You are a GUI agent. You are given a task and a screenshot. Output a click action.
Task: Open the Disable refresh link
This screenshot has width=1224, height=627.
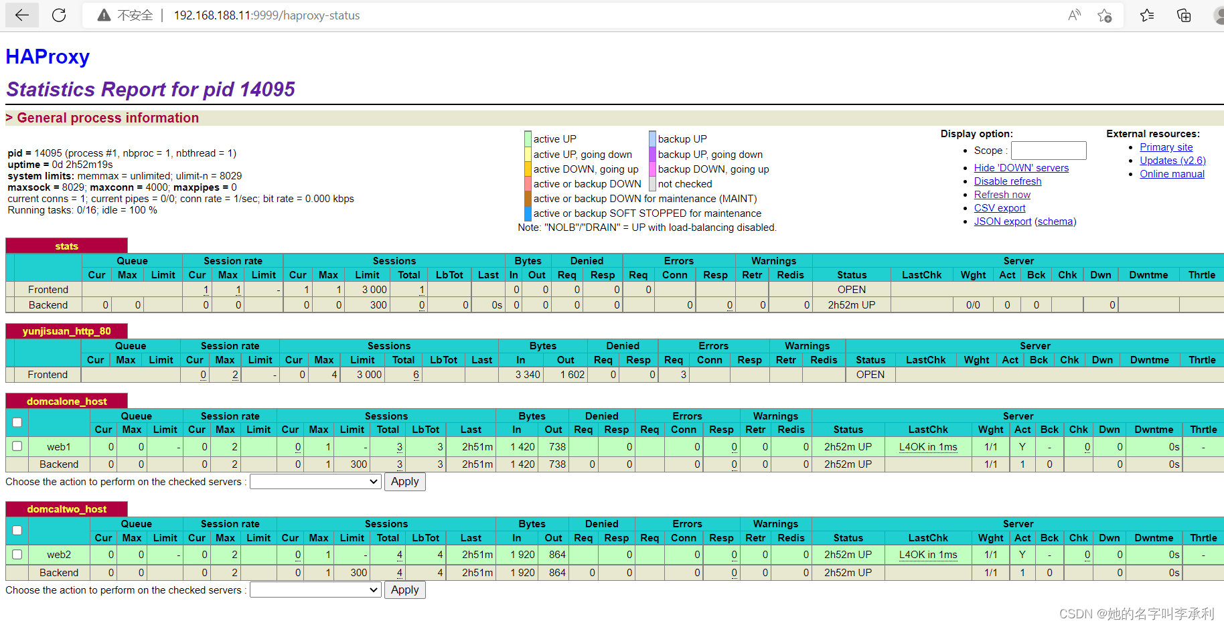[1008, 181]
